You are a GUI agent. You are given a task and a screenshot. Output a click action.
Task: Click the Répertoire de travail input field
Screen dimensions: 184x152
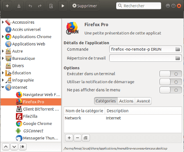pyautogui.click(x=146, y=58)
